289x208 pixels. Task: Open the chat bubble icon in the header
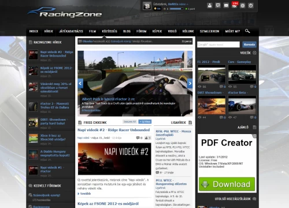(218, 5)
